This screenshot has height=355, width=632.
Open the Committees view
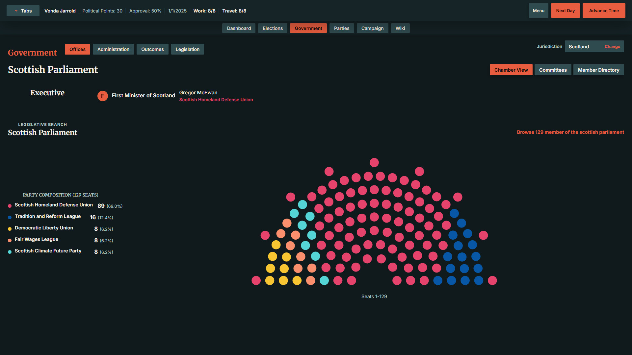(553, 70)
